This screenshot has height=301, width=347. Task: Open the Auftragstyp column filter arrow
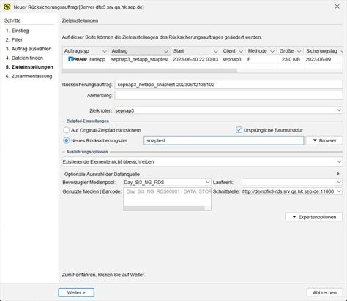pos(105,51)
